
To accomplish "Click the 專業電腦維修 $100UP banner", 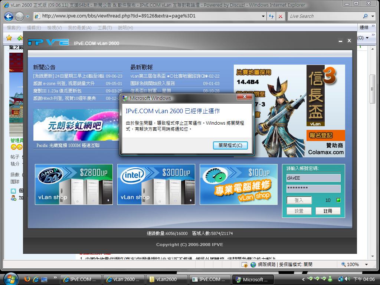I will (239, 184).
